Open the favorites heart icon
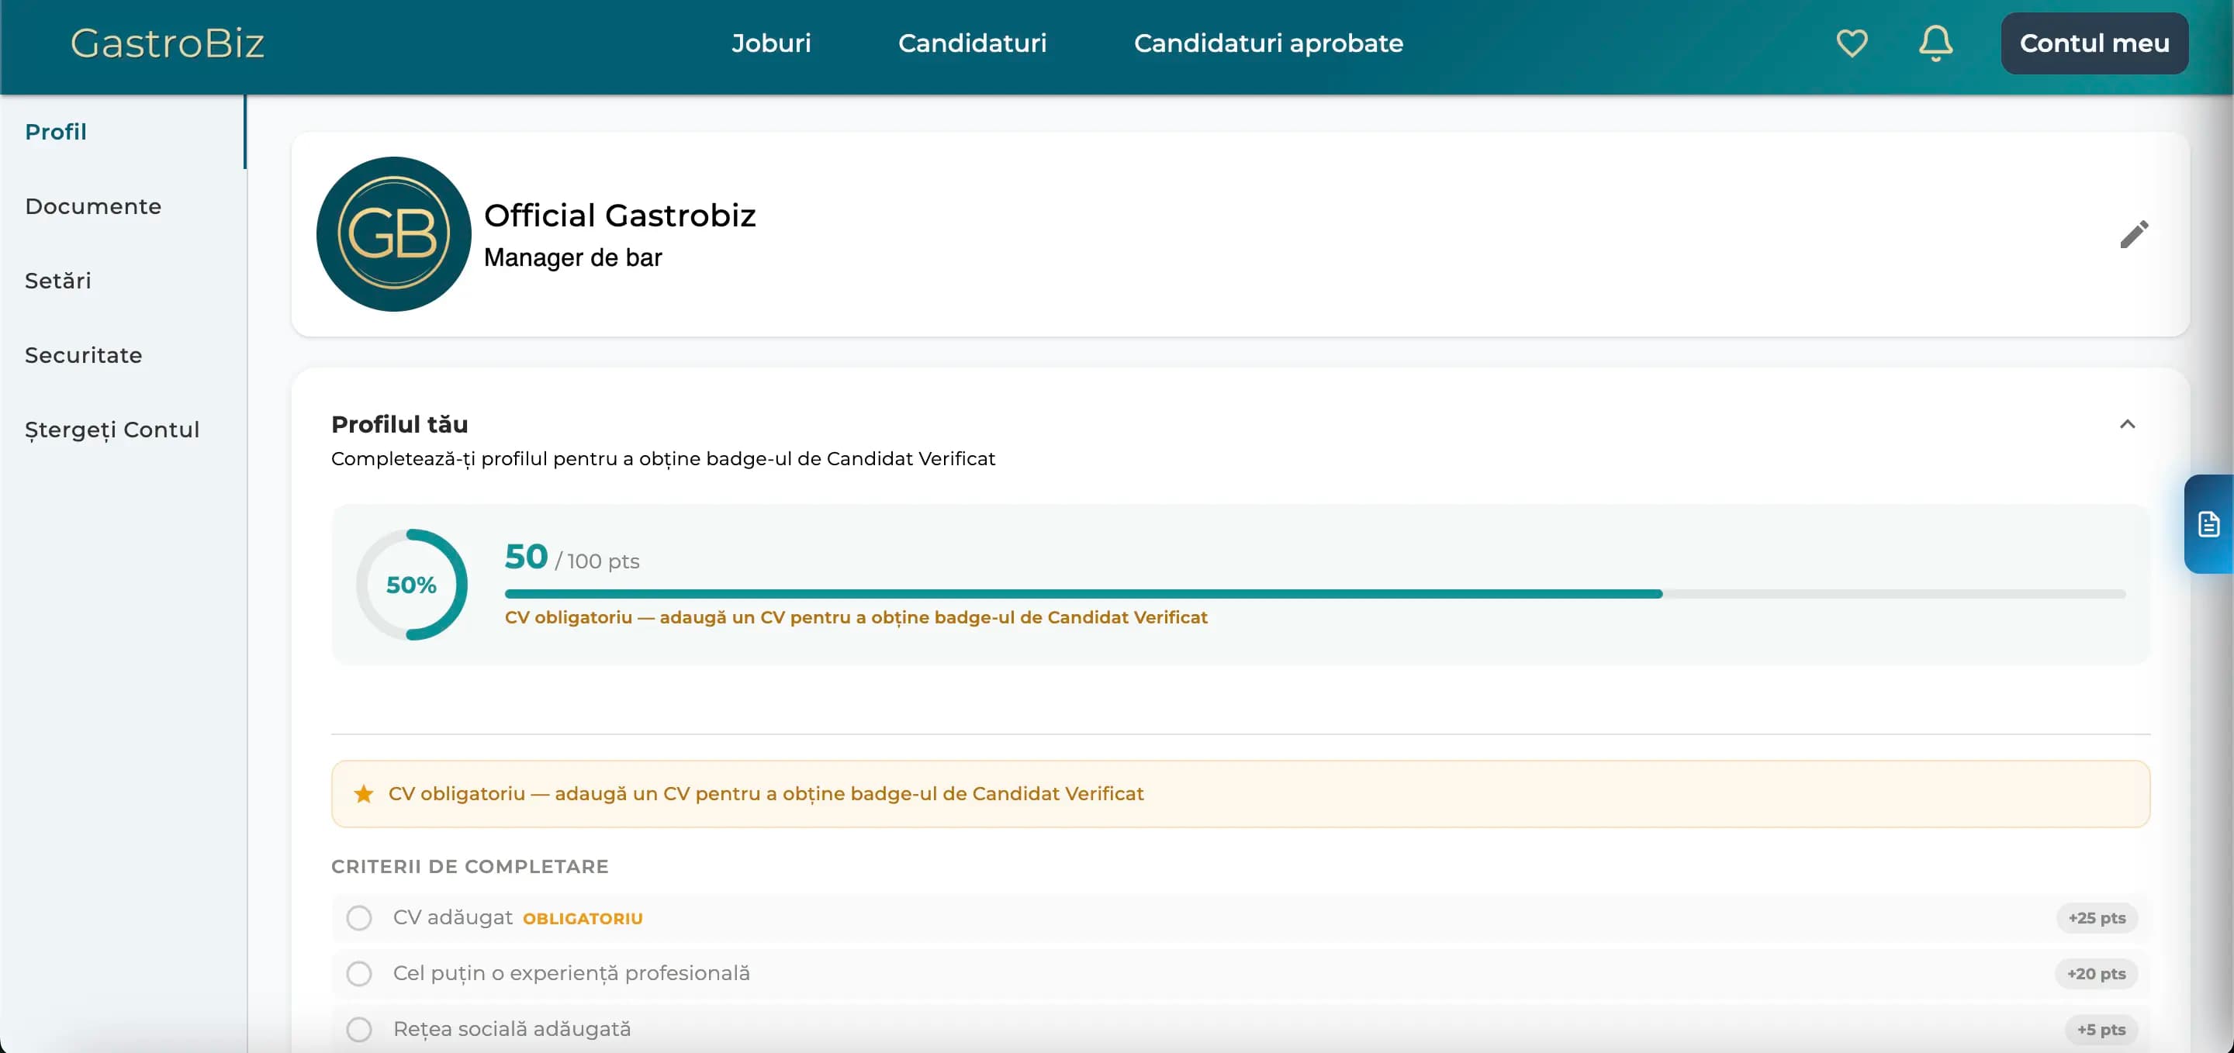This screenshot has height=1053, width=2234. click(x=1852, y=43)
